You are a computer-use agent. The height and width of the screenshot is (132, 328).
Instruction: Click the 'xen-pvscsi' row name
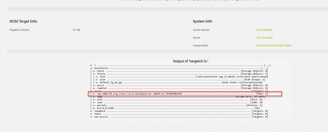pyautogui.click(x=101, y=117)
